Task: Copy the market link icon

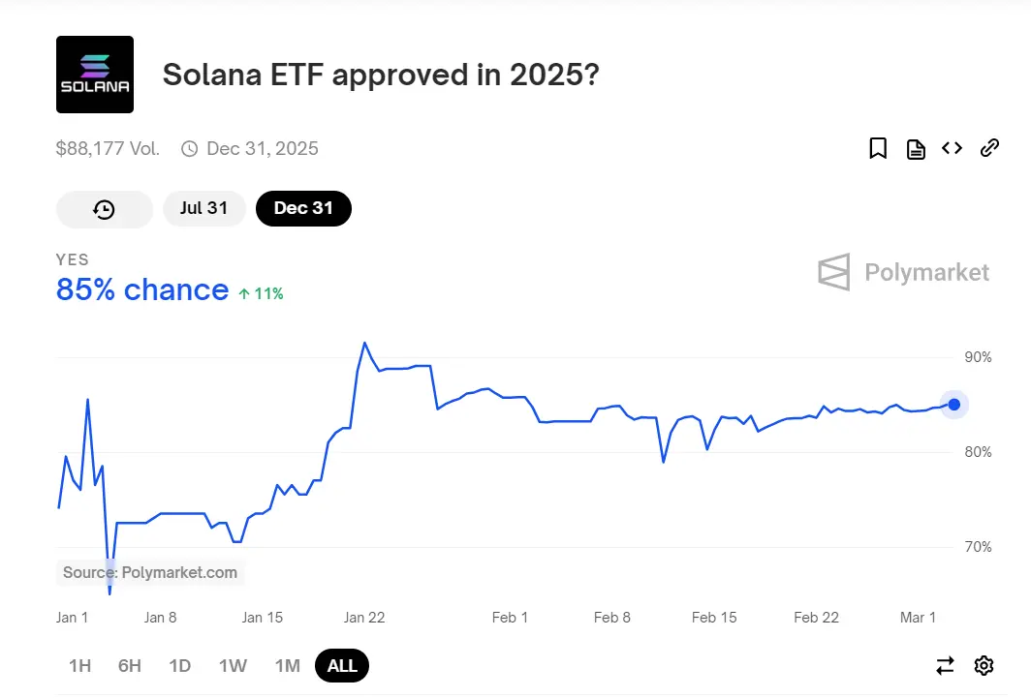Action: click(989, 148)
